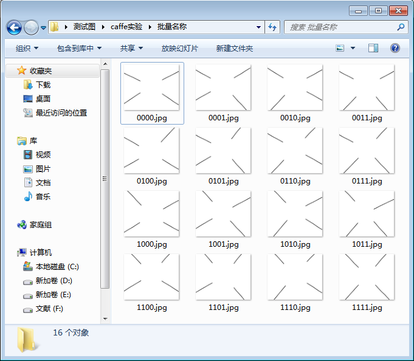Click the navigation pane scrollbar thumb
414x361 pixels.
coord(105,179)
